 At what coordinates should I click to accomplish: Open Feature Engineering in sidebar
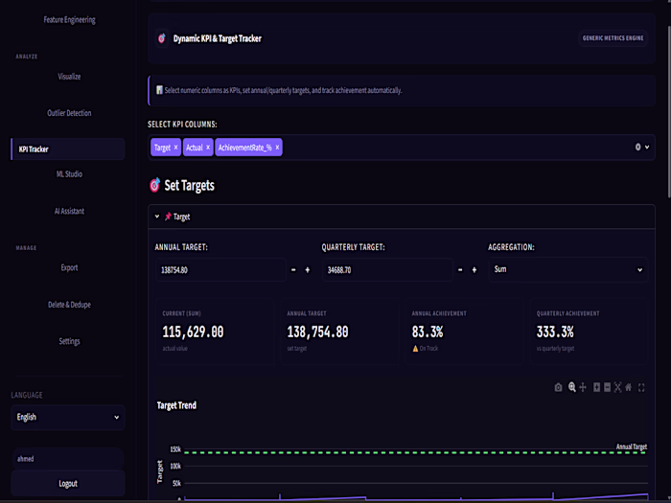point(69,20)
